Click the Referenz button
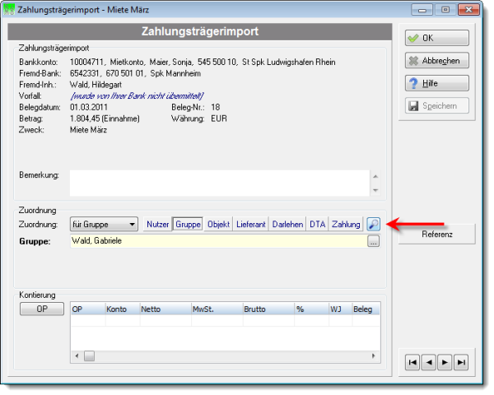 (x=436, y=234)
